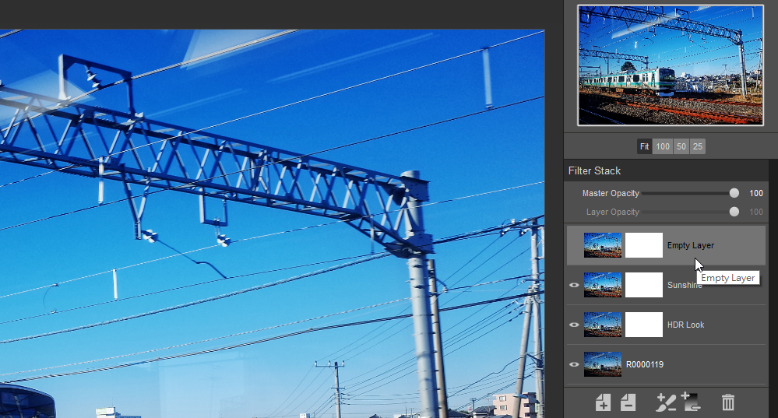Click the trash can delete icon
The height and width of the screenshot is (418, 778).
pos(728,402)
